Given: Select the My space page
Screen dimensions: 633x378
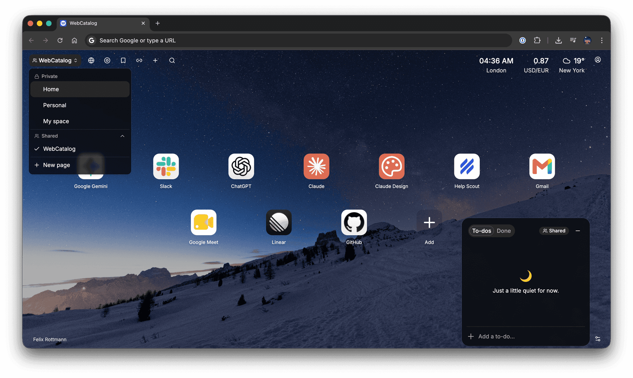Looking at the screenshot, I should (80, 121).
